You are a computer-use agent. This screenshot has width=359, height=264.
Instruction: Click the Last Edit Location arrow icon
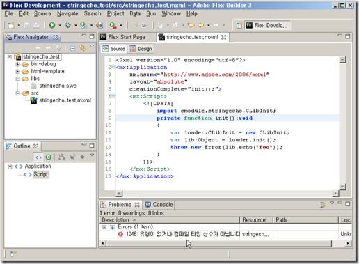point(191,25)
